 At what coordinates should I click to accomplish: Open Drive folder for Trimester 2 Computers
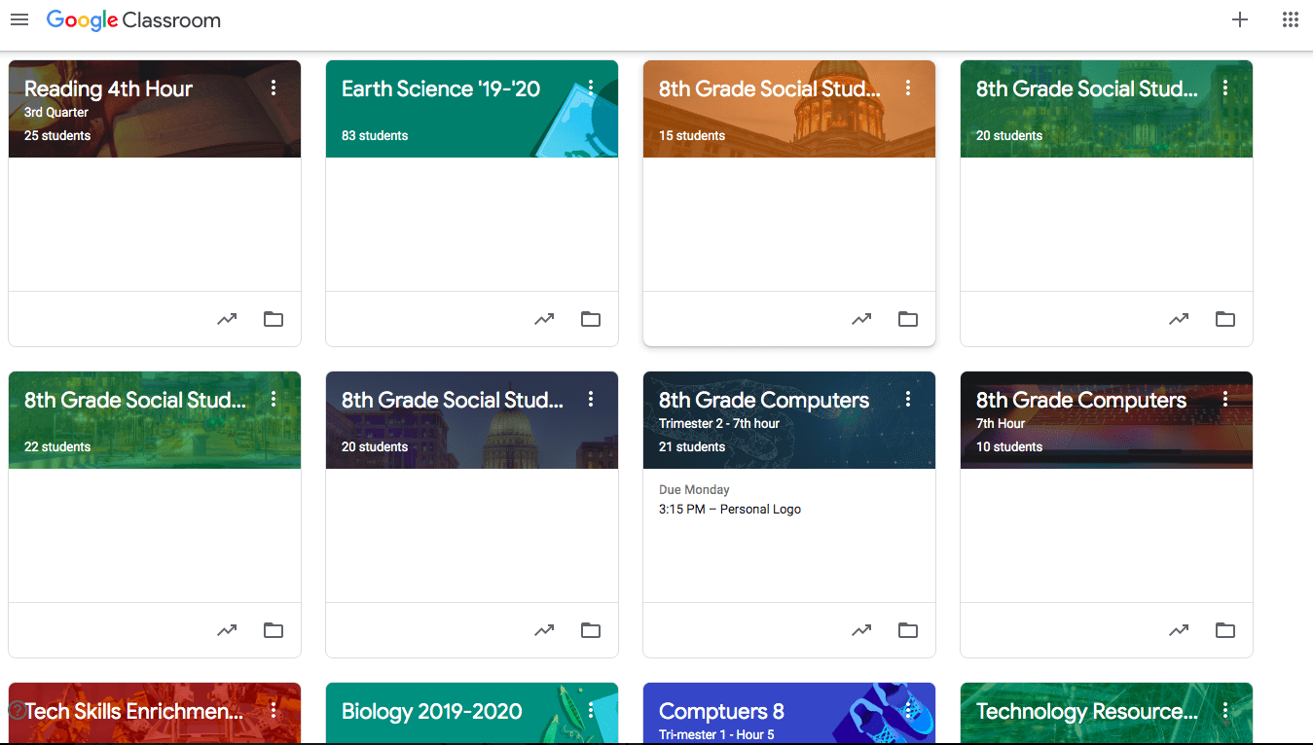point(908,630)
